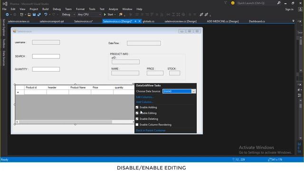The width and height of the screenshot is (304, 171).
Task: Switch to saleinvoicereport.rpt tab
Action: pyautogui.click(x=52, y=21)
